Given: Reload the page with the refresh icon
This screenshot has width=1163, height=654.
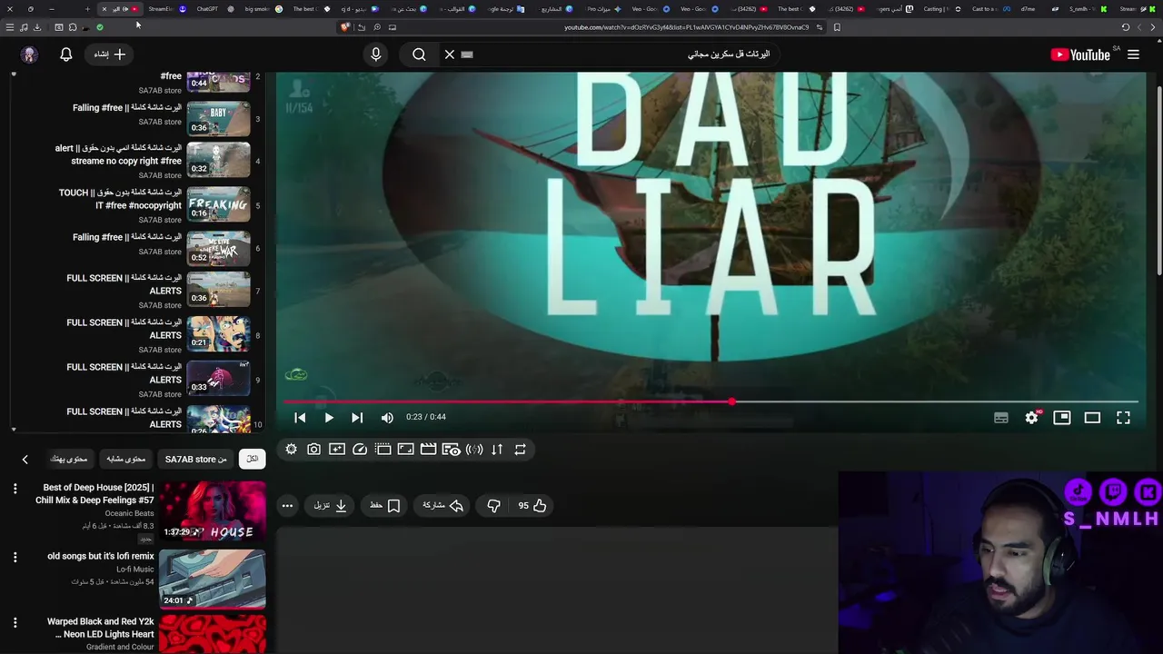Looking at the screenshot, I should 1126,27.
